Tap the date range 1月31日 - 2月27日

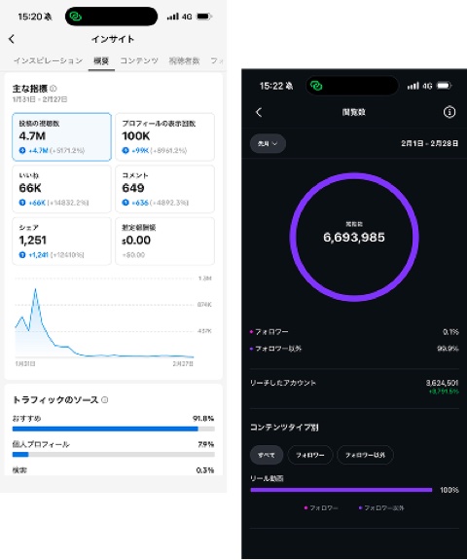point(40,99)
